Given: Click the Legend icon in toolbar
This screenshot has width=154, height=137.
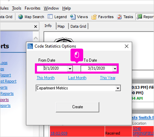Looking at the screenshot, I should (x=50, y=17).
